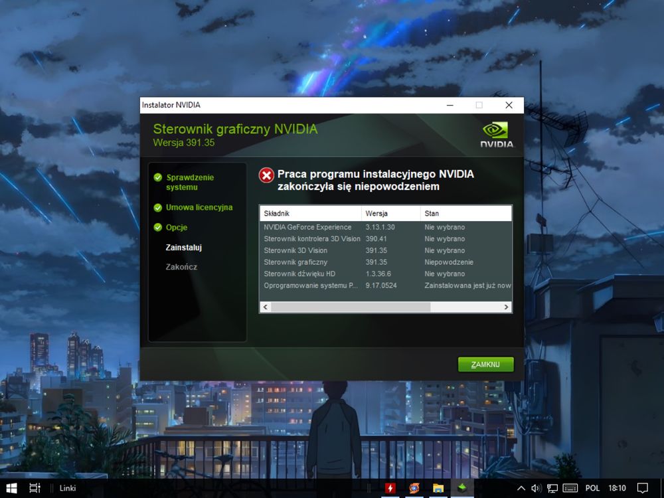
Task: Open the Windows Start menu
Action: (11, 488)
